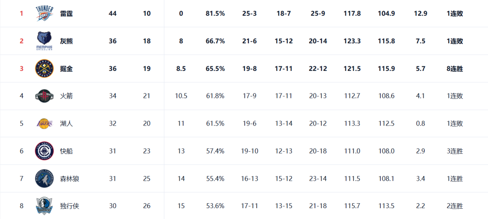Click the 3连胜 streak for 快船
This screenshot has width=488, height=219.
coord(455,151)
